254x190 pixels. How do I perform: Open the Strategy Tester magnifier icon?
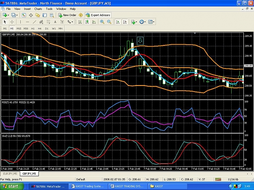pyautogui.click(x=52, y=15)
